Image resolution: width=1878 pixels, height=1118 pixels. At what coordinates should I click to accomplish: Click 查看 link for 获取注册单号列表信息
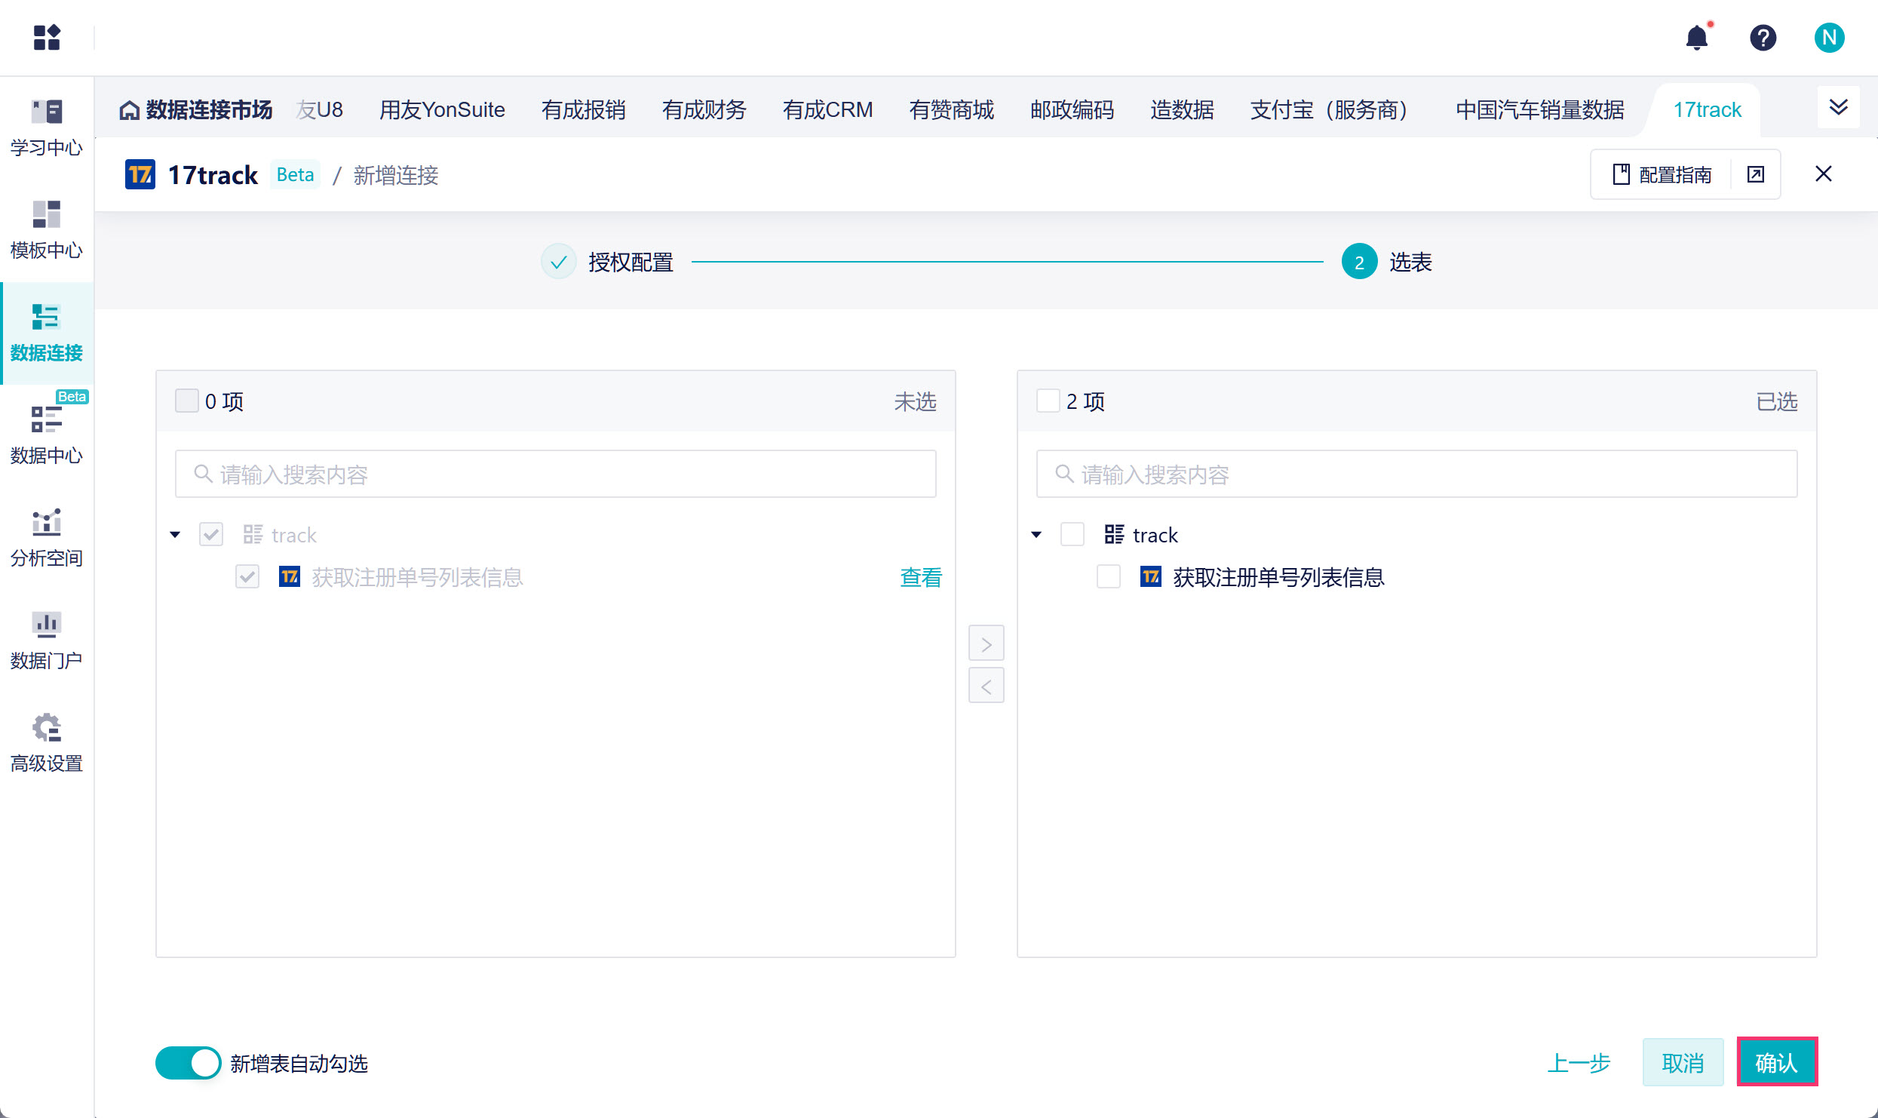pyautogui.click(x=922, y=577)
